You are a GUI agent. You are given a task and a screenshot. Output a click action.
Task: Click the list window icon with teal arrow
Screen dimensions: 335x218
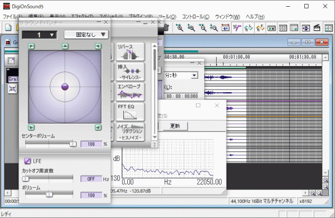click(294, 28)
